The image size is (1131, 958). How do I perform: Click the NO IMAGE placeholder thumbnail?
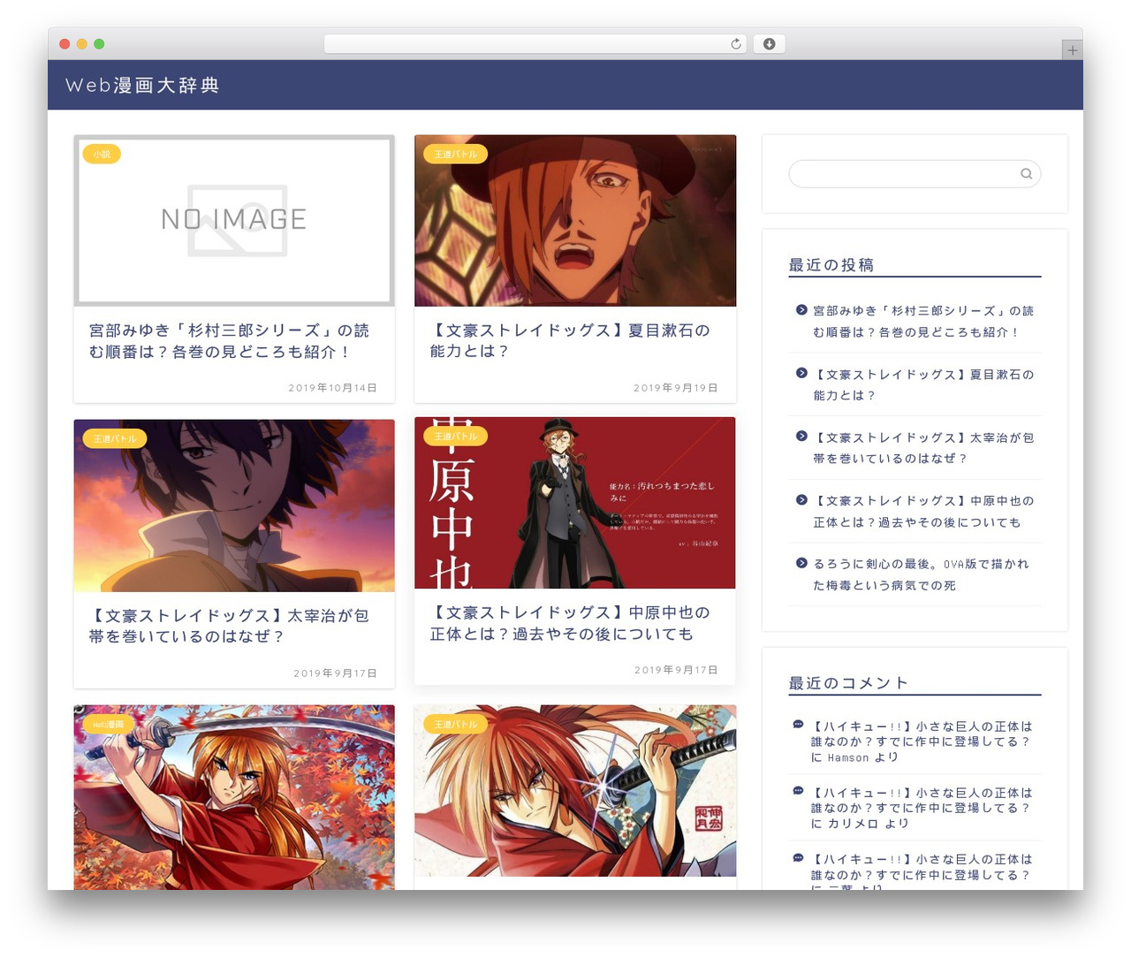pos(234,220)
